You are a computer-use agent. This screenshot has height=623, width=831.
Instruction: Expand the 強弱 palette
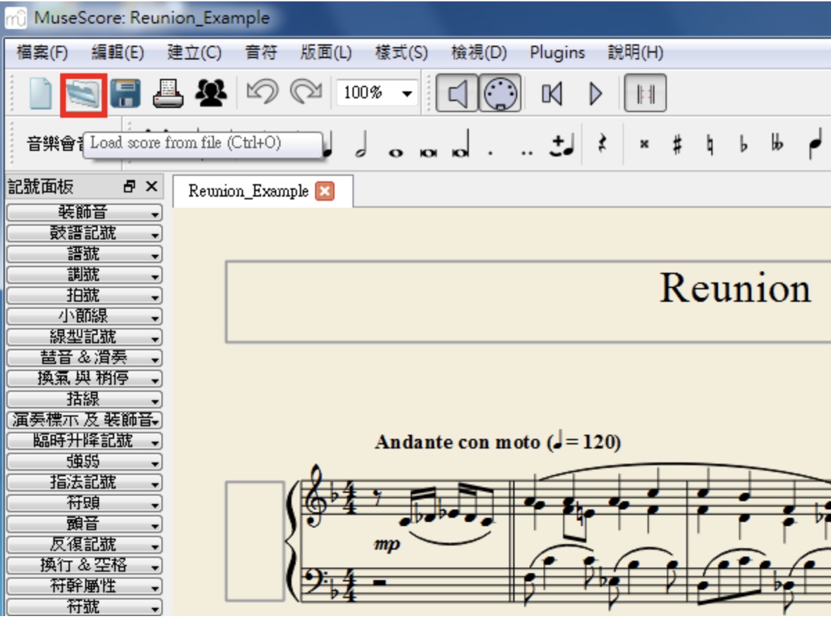pos(84,462)
